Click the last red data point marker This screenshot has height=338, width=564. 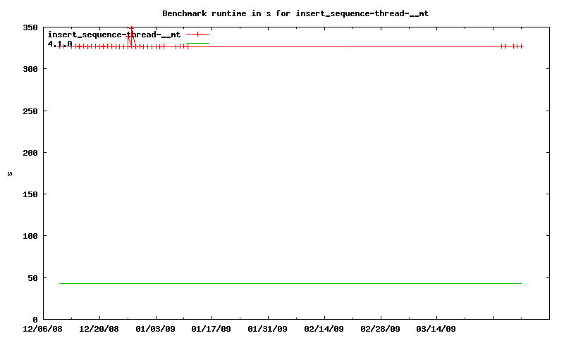coord(521,46)
